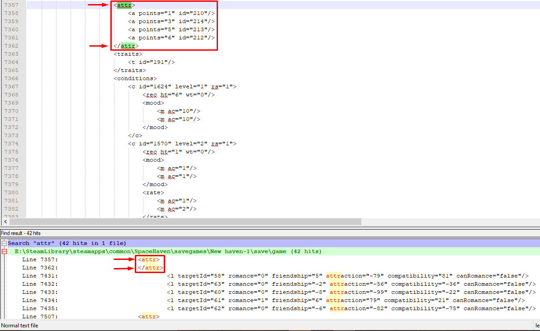Screen dimensions: 540x331
Task: Click the editor horizontal scrollbar thumb
Action: click(x=185, y=222)
